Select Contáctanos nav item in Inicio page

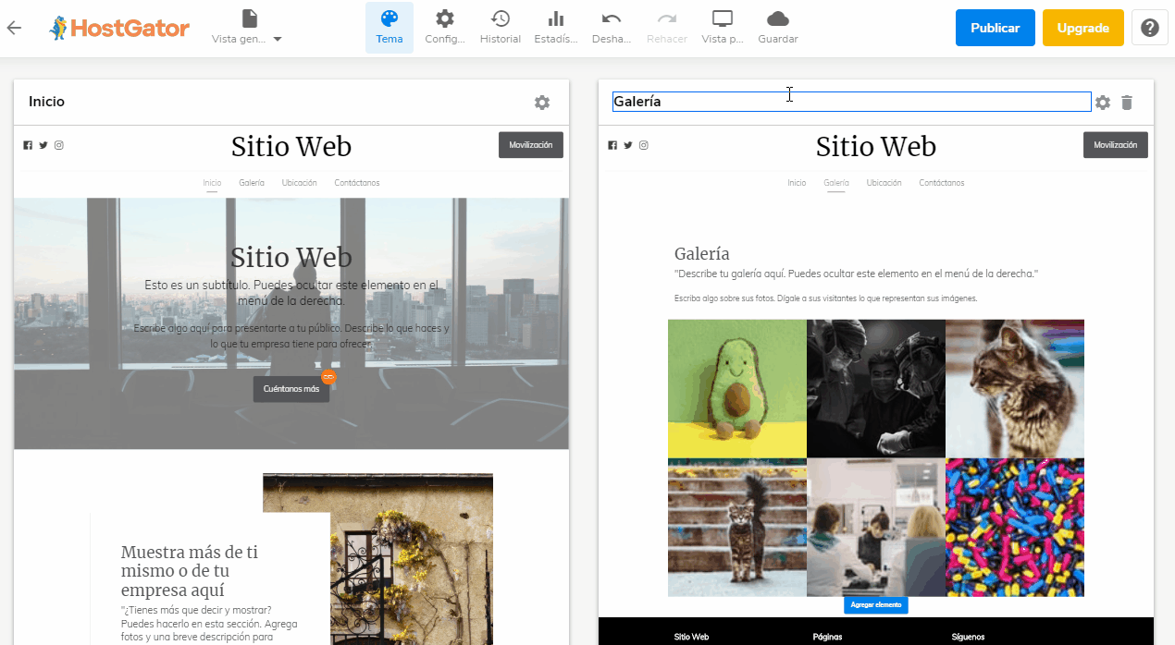[357, 183]
